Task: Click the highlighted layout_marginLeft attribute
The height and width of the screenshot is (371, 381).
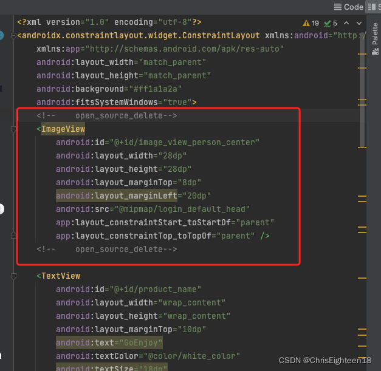Action: (117, 196)
